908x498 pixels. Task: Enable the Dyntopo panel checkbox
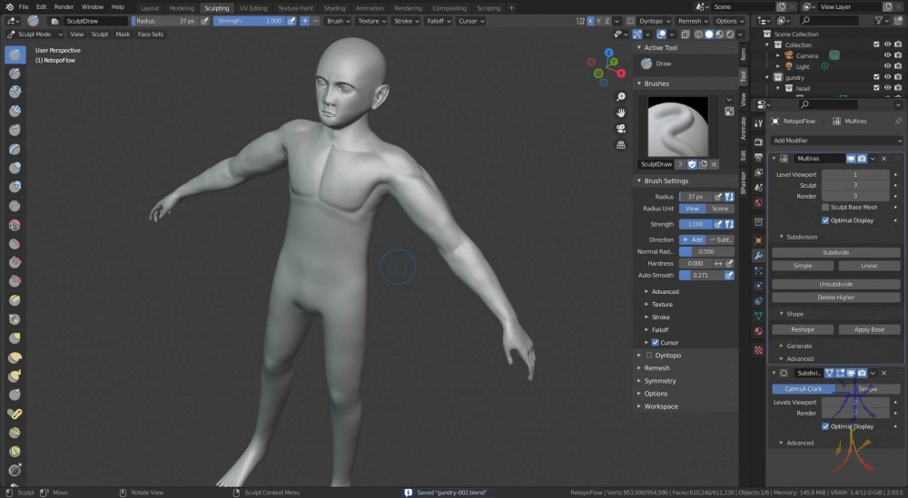coord(649,356)
